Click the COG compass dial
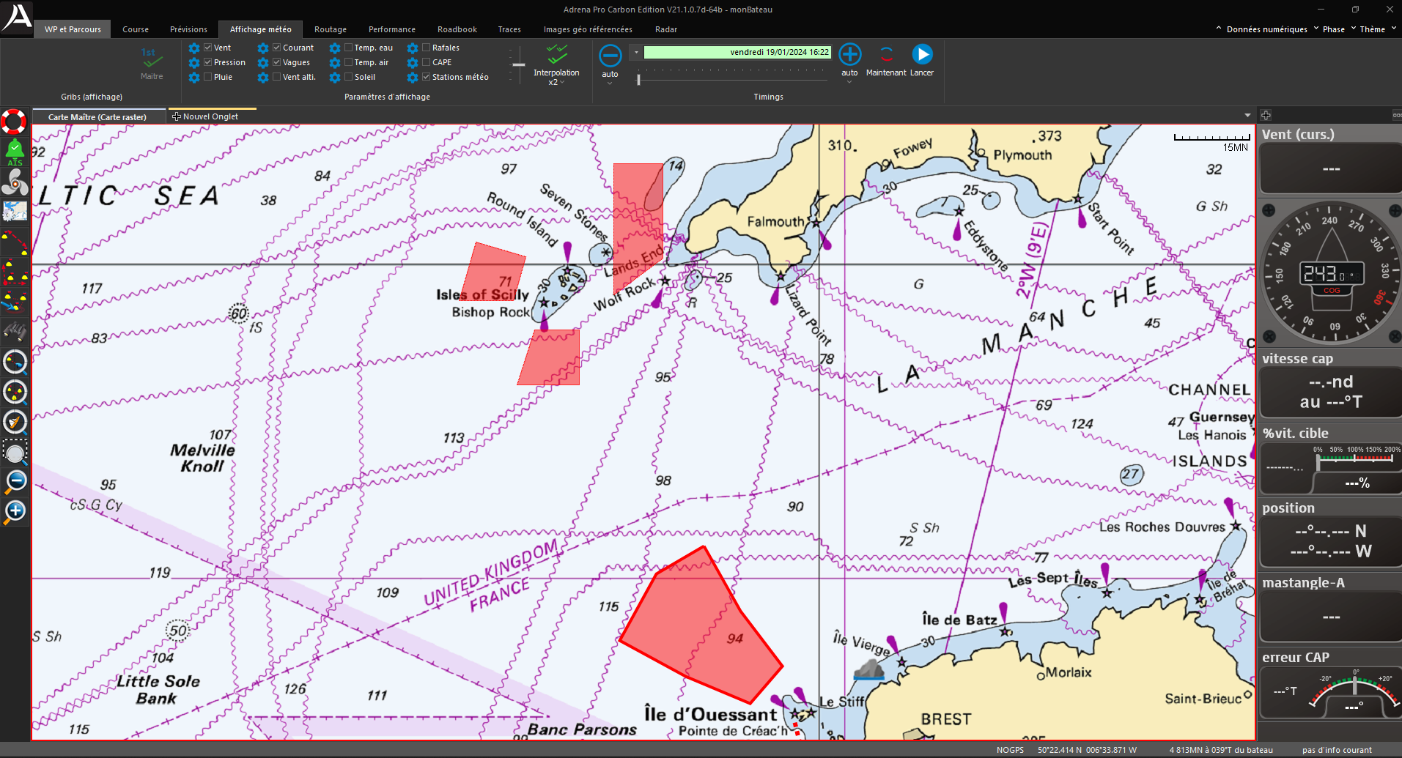Viewport: 1402px width, 758px height. [1332, 273]
